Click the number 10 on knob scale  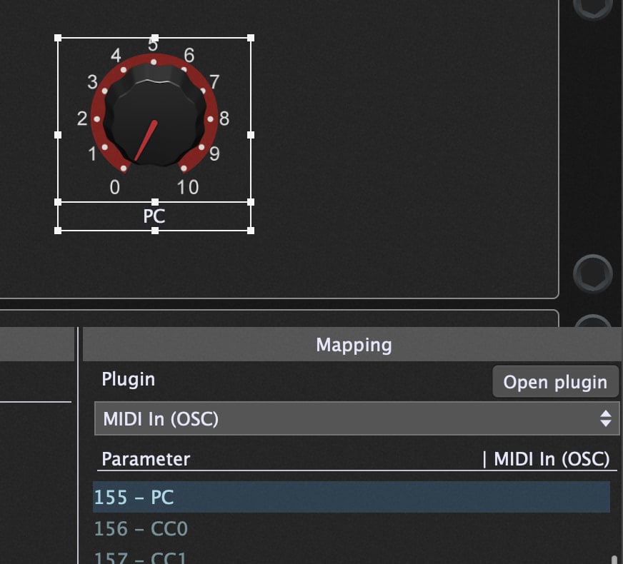tap(188, 187)
